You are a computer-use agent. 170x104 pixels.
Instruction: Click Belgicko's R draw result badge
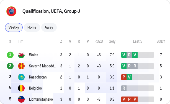[x=124, y=88]
